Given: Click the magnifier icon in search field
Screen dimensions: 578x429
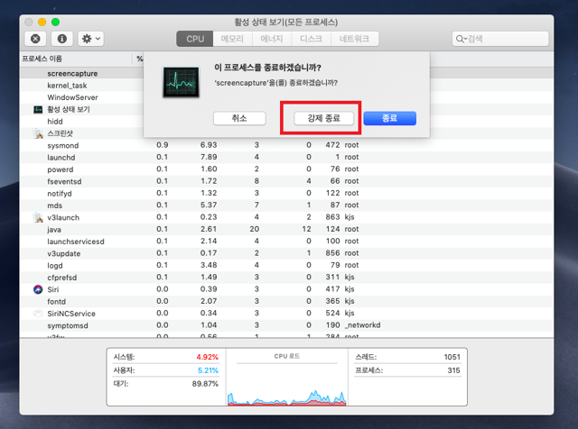Looking at the screenshot, I should [x=461, y=39].
